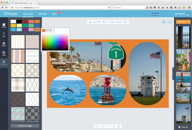Select the gray checkerboard pattern
Viewport: 192px width, 130px height.
coord(32,114)
